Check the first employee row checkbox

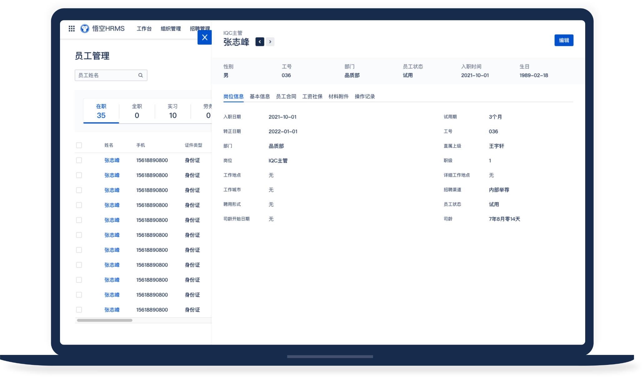coord(79,160)
